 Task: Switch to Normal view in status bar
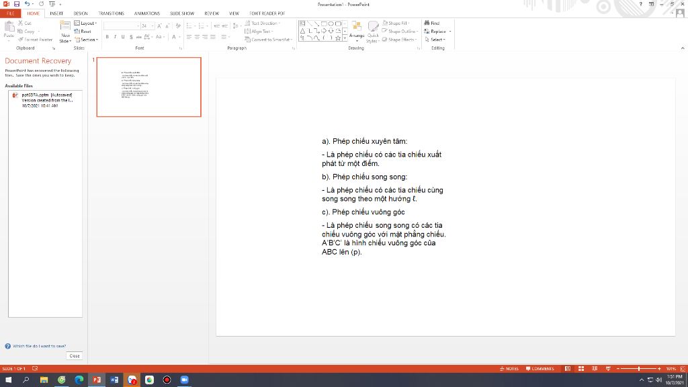click(567, 369)
